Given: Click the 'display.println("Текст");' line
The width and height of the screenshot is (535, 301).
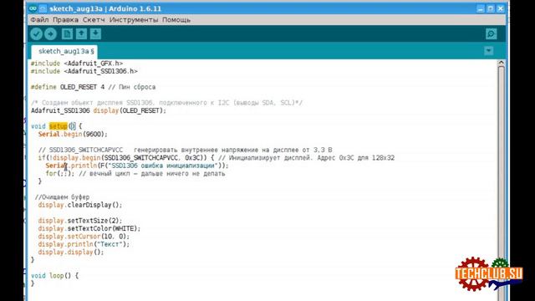Looking at the screenshot, I should pos(84,244).
